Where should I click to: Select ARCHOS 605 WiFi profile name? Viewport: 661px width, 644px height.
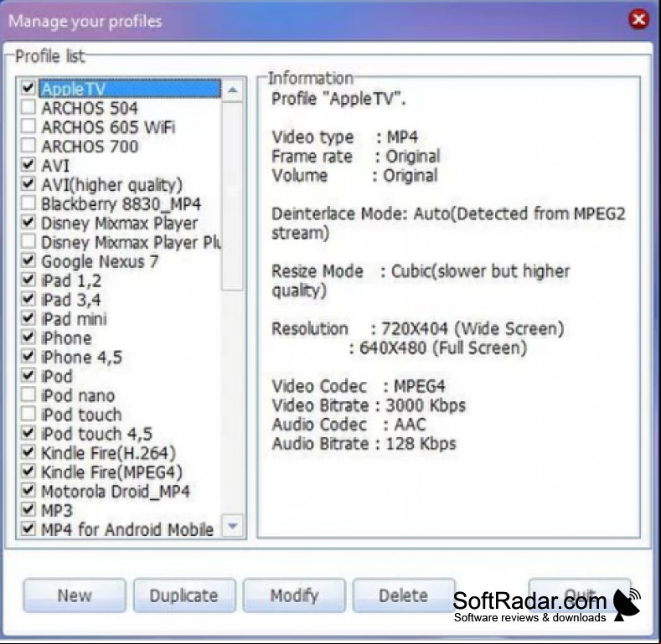(108, 127)
